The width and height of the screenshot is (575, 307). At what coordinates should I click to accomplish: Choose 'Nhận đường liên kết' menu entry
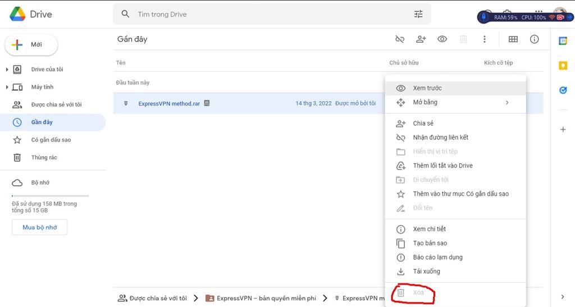[x=455, y=138]
